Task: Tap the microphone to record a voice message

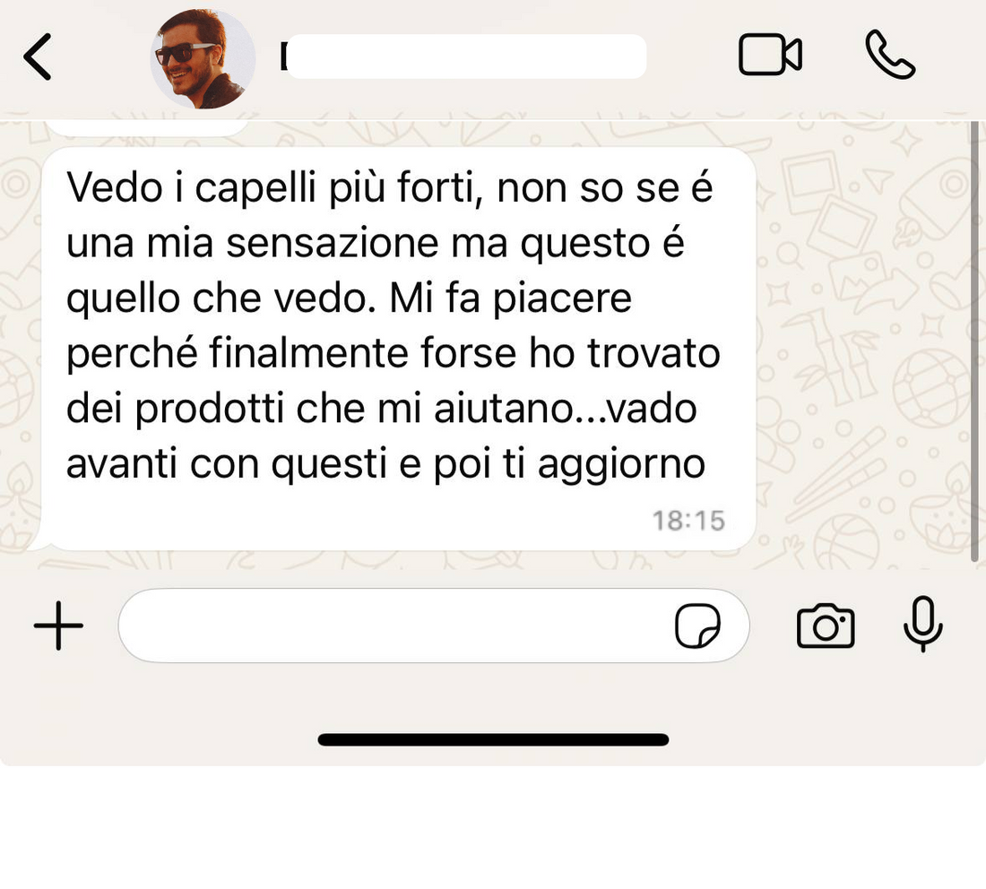Action: [922, 624]
